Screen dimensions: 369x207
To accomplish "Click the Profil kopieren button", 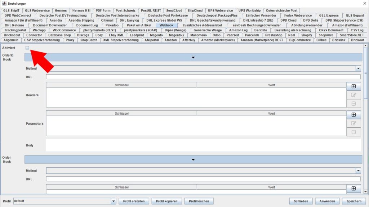I will click(x=166, y=201).
